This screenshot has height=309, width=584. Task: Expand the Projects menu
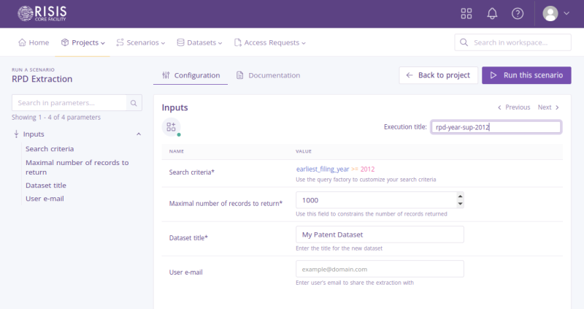click(83, 42)
